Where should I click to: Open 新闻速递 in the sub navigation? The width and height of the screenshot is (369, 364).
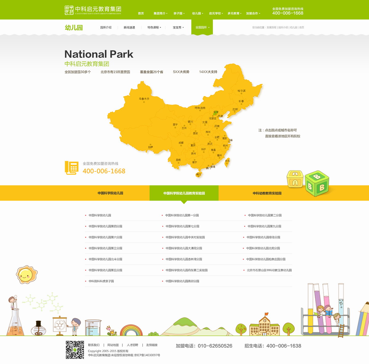[x=129, y=28]
